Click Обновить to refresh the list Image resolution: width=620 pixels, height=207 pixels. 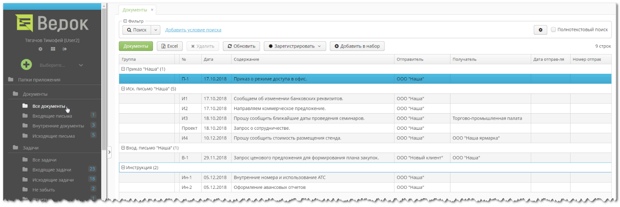tap(241, 46)
